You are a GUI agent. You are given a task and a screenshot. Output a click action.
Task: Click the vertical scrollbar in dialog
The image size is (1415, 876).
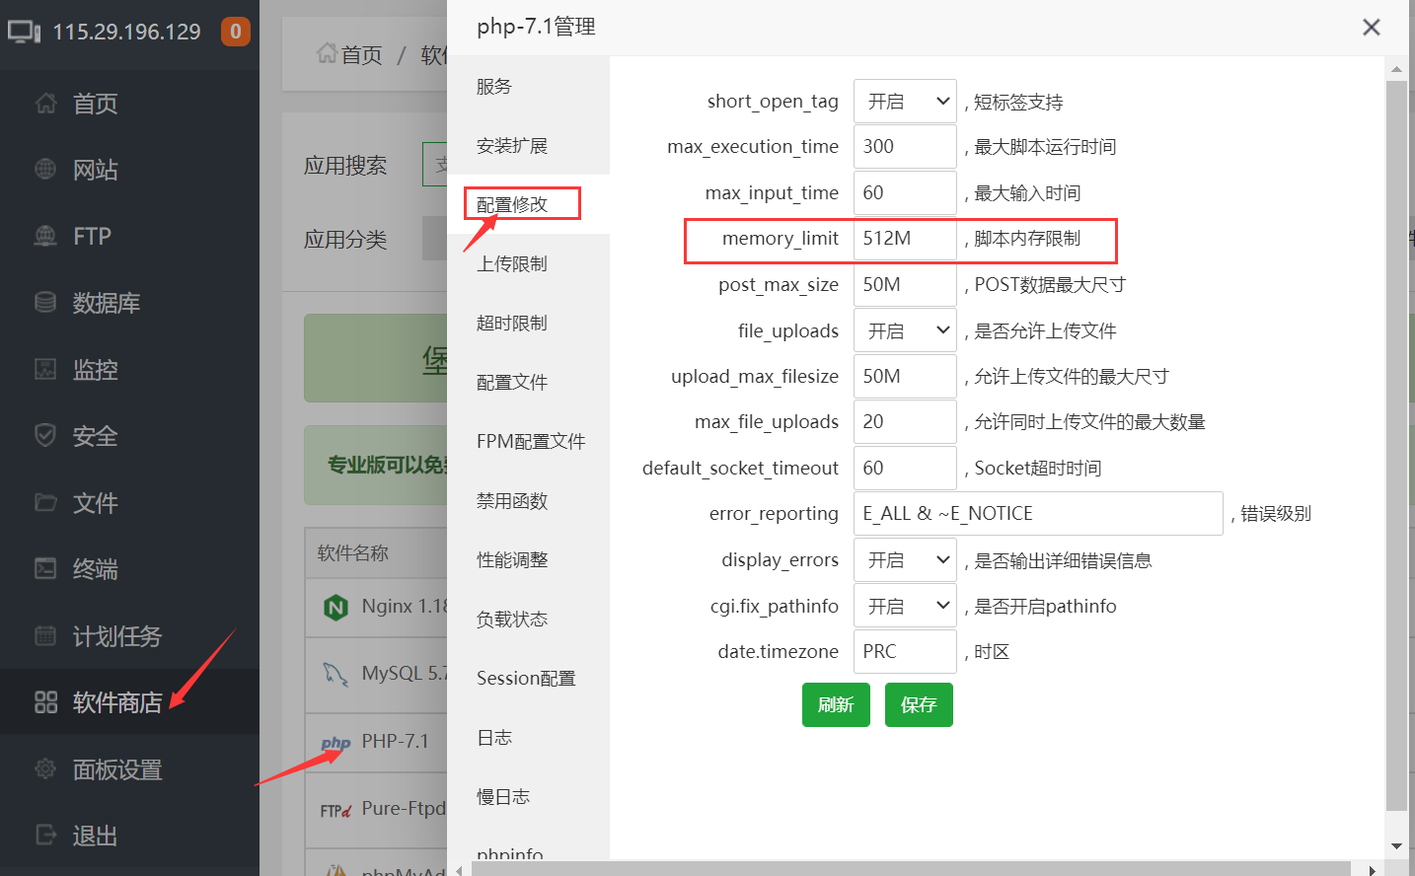point(1395,444)
